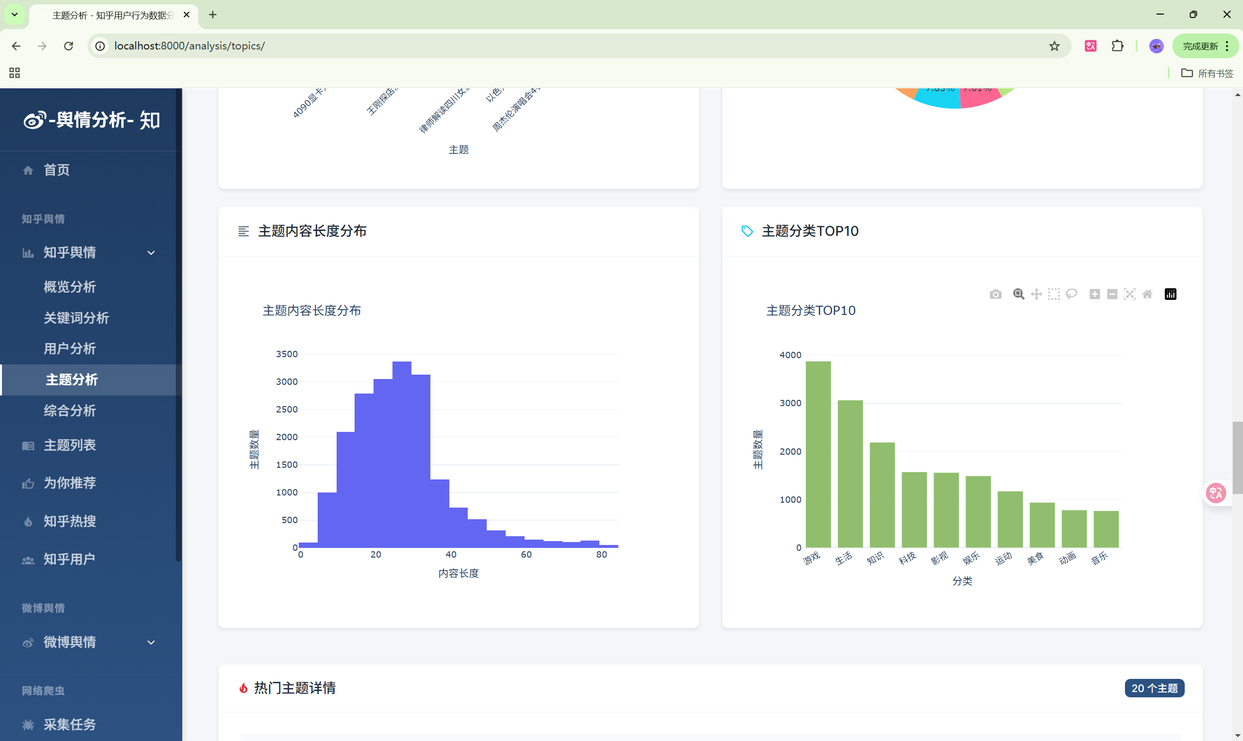This screenshot has width=1243, height=741.
Task: Bookmark this page with the star icon
Action: pos(1054,46)
